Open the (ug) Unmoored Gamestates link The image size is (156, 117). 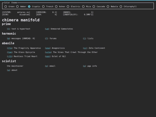(x=47, y=29)
